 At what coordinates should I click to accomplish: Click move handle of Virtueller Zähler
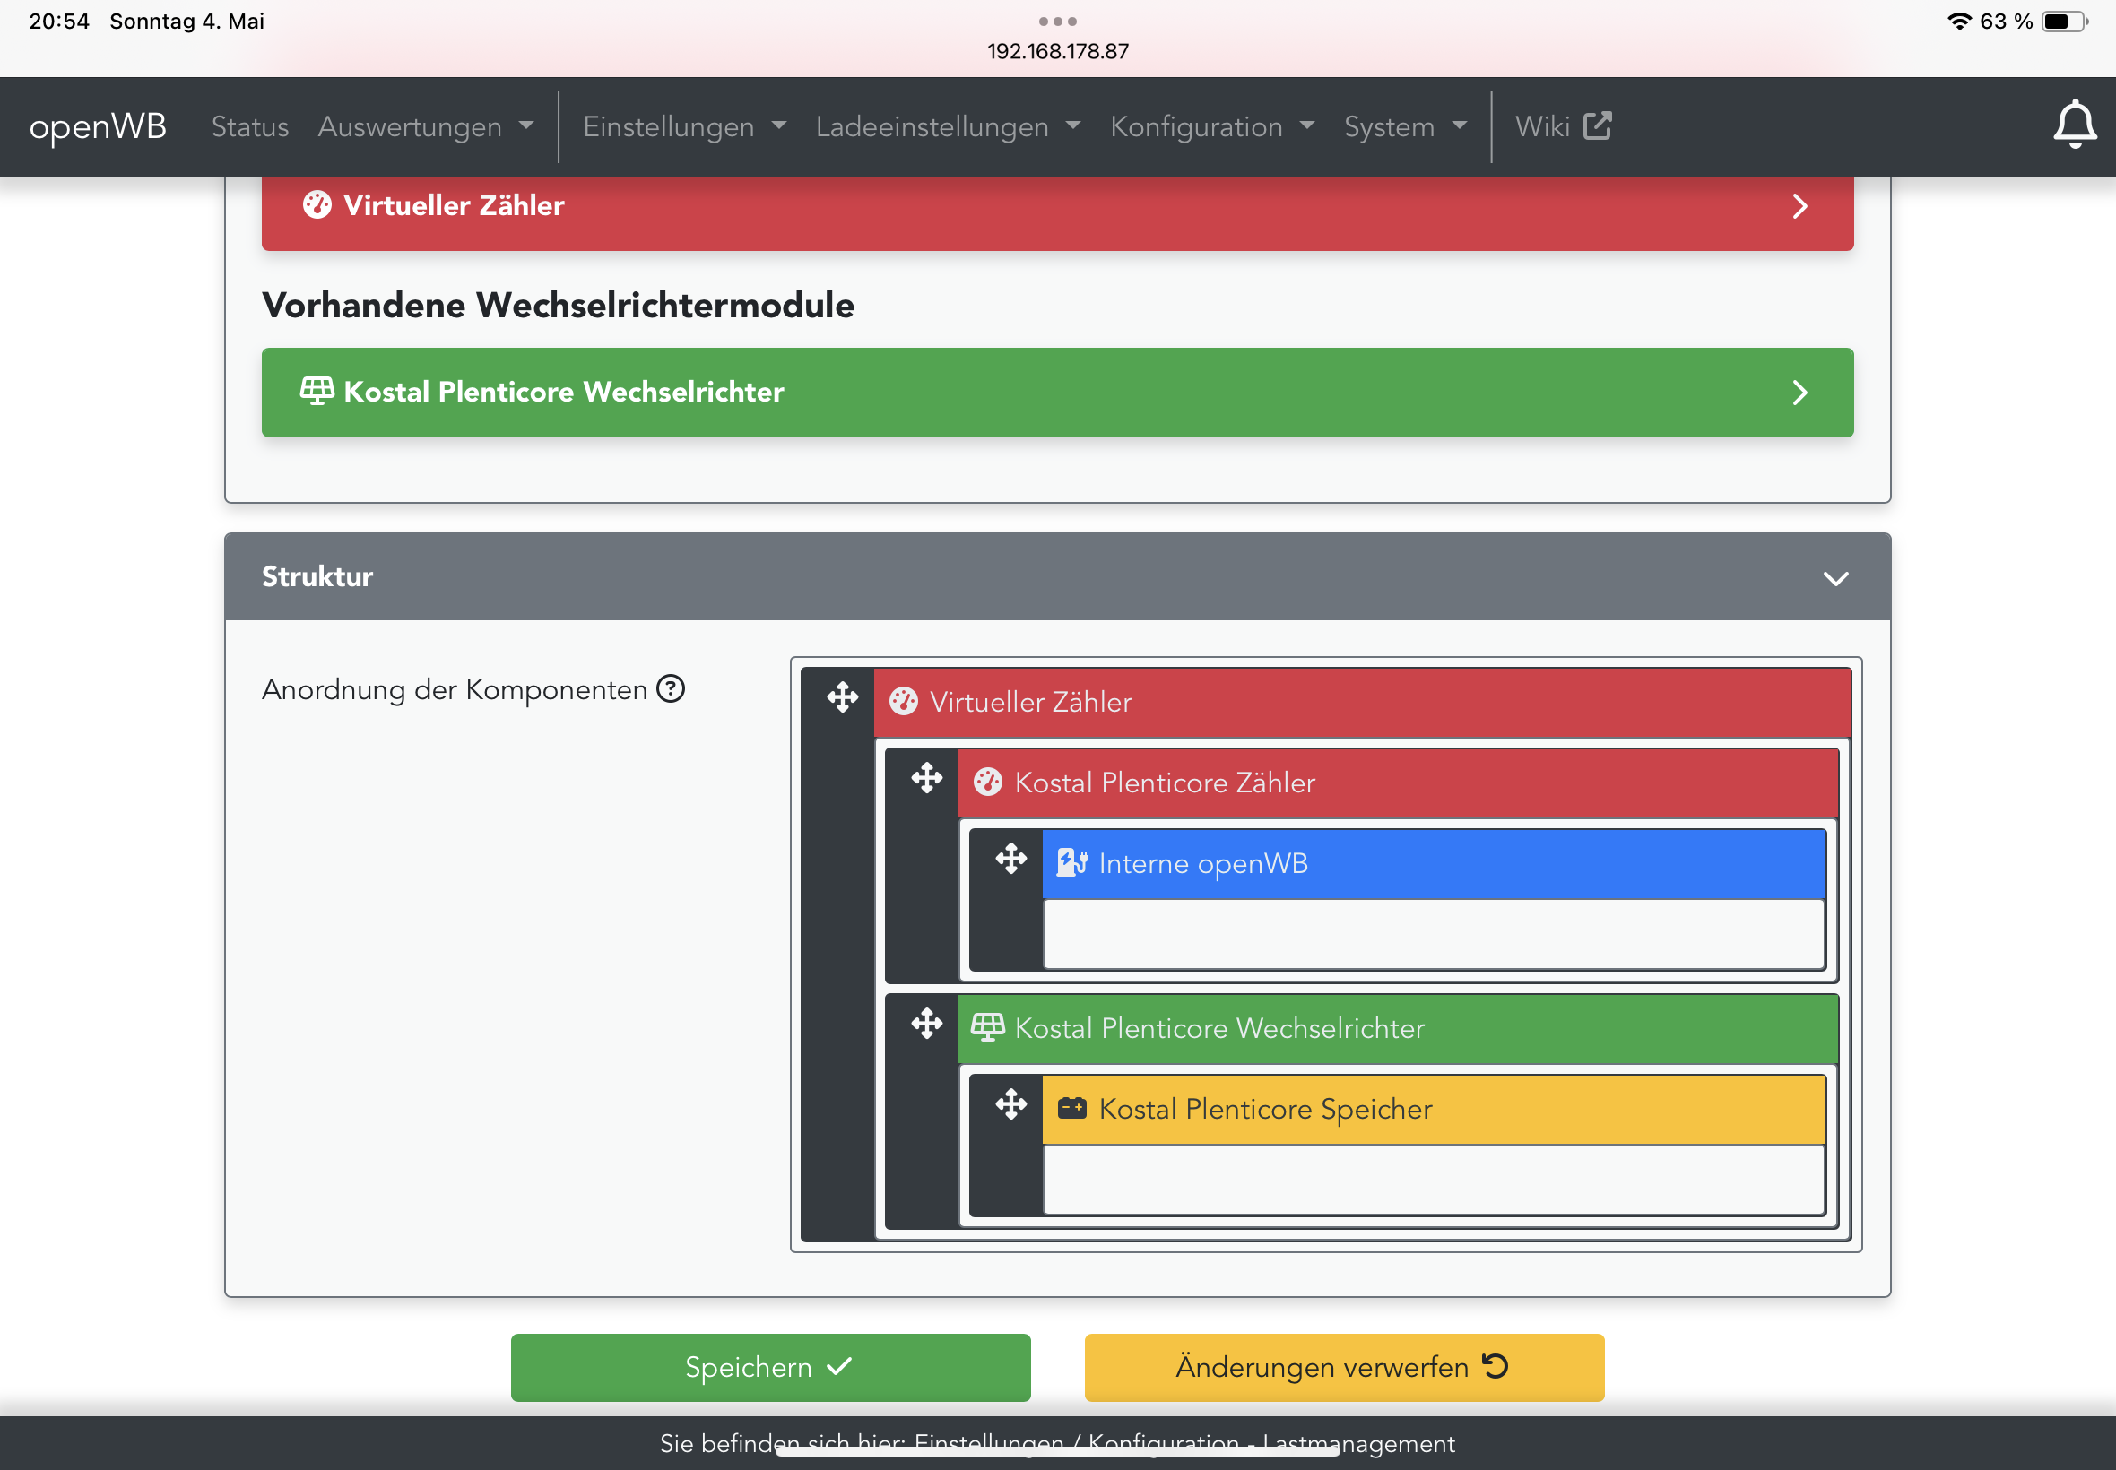(842, 697)
